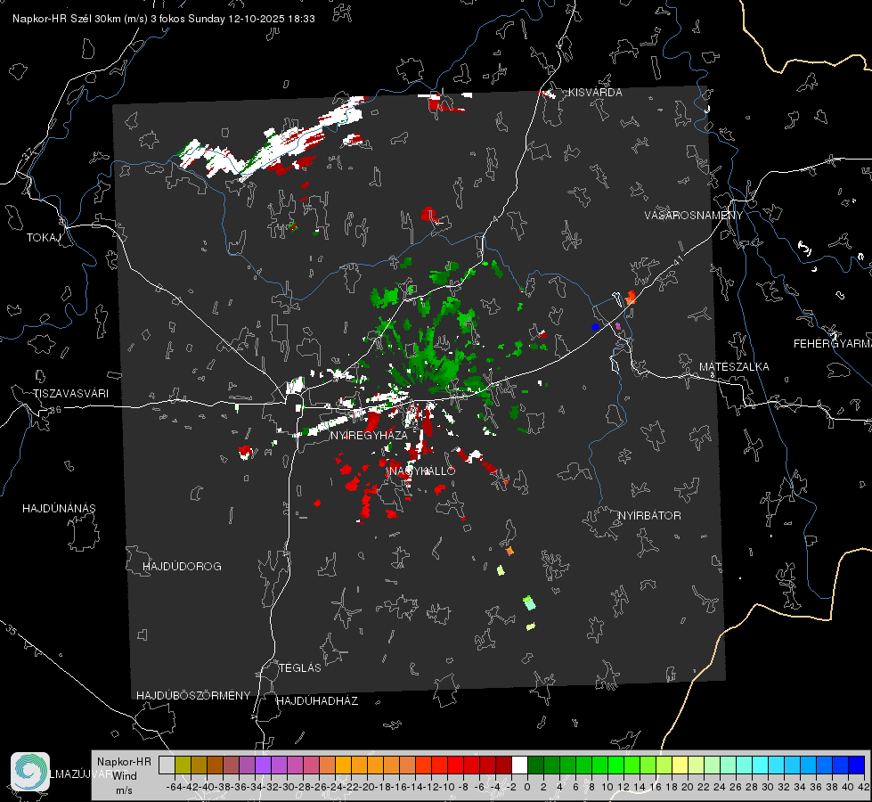The image size is (872, 802).
Task: Click the legend value '-64'
Action: 174,787
